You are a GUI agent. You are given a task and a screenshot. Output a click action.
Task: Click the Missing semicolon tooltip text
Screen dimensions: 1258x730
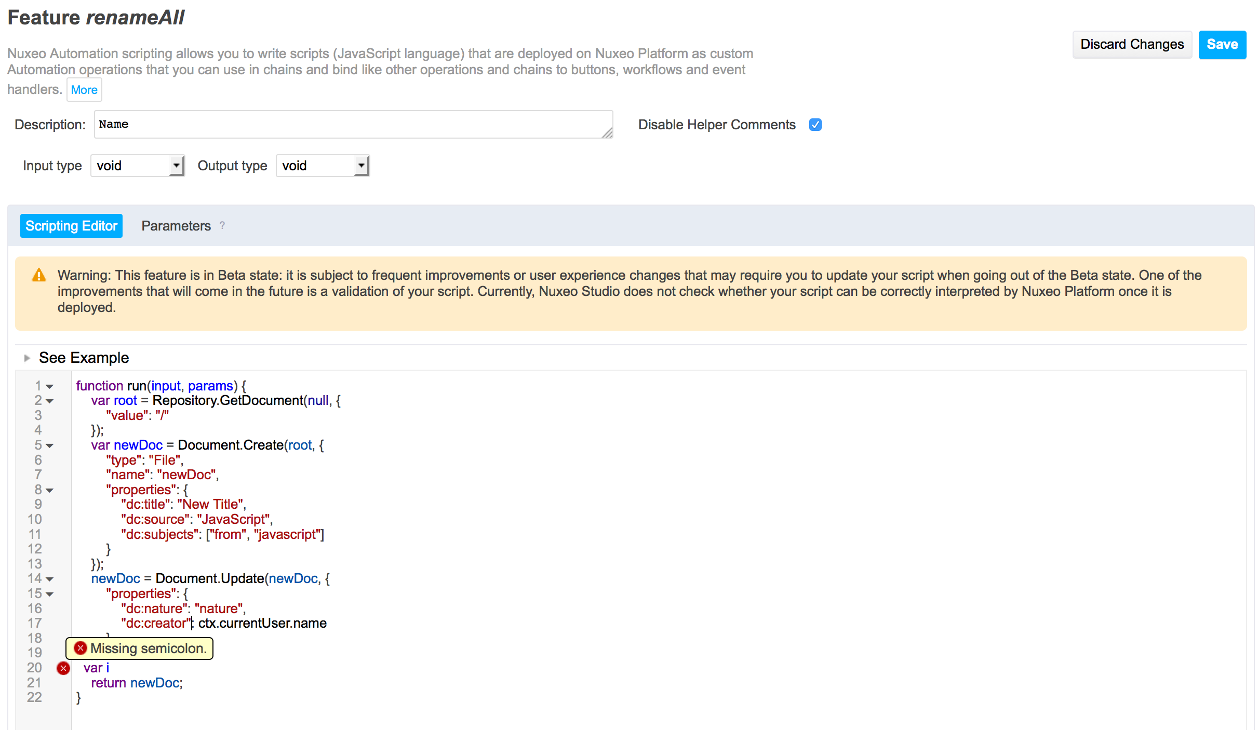(149, 648)
